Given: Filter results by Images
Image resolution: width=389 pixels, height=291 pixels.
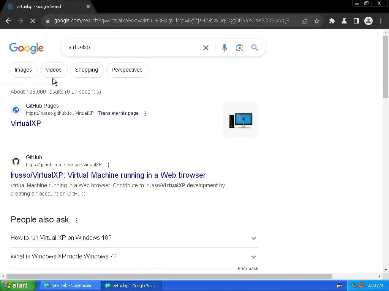Looking at the screenshot, I should click(x=23, y=70).
